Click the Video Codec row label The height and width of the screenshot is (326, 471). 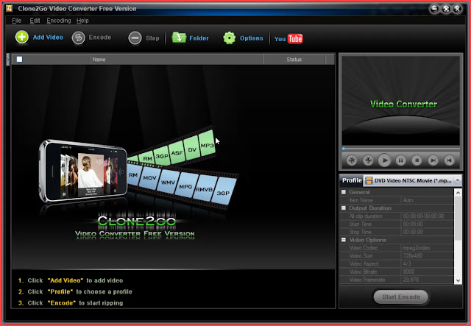[x=364, y=248]
